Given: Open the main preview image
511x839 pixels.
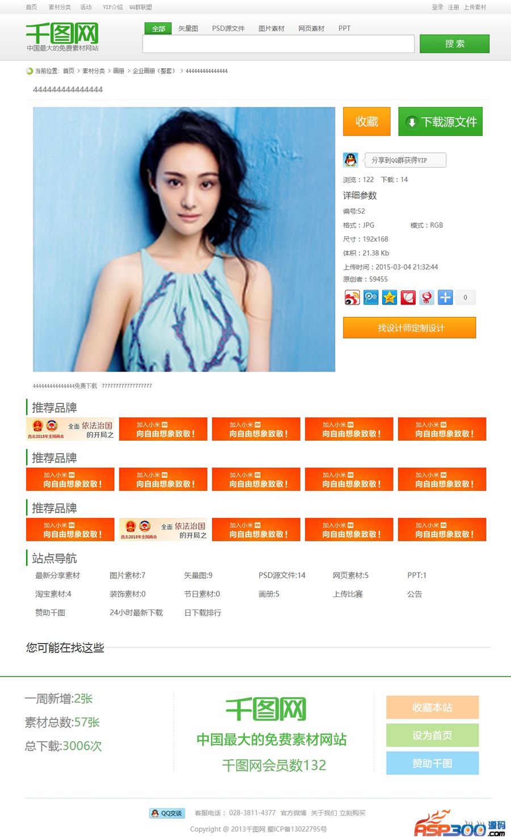Looking at the screenshot, I should tap(184, 240).
